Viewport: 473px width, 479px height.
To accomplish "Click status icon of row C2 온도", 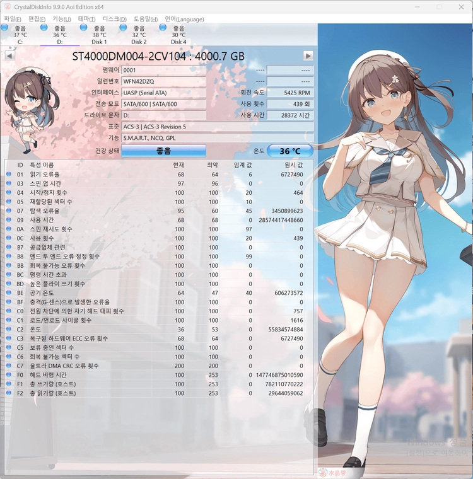I will click(x=9, y=329).
